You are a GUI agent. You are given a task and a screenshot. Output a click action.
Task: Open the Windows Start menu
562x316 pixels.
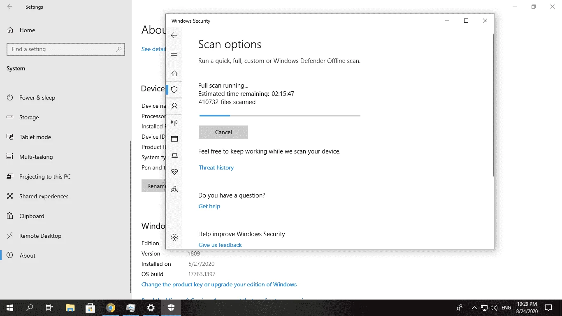(10, 308)
